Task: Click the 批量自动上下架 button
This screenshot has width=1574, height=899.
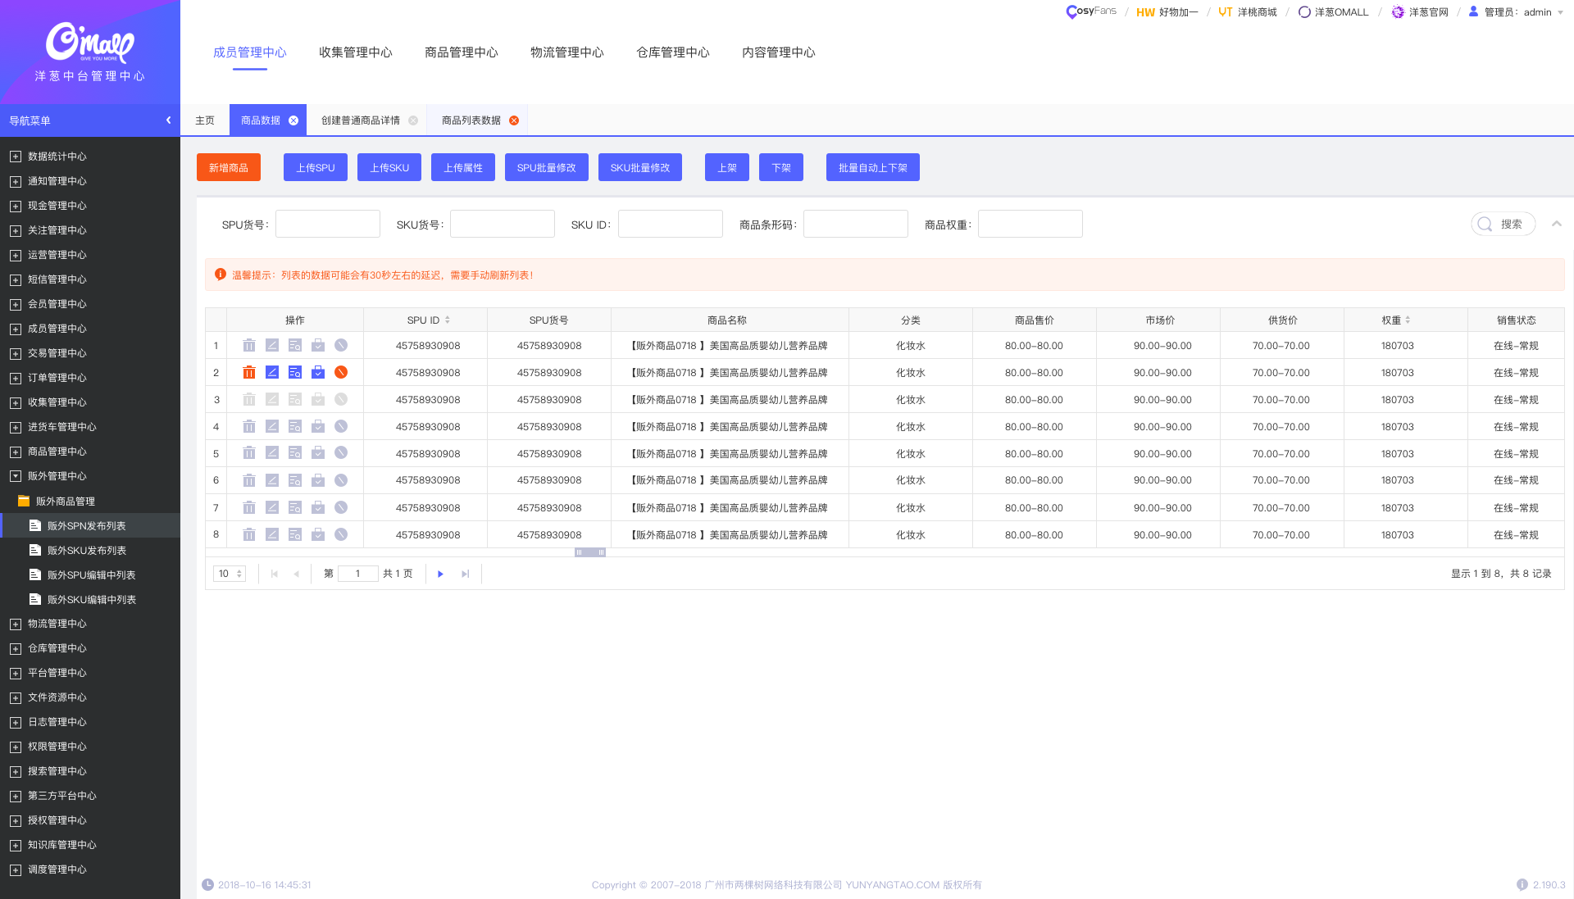Action: coord(872,167)
